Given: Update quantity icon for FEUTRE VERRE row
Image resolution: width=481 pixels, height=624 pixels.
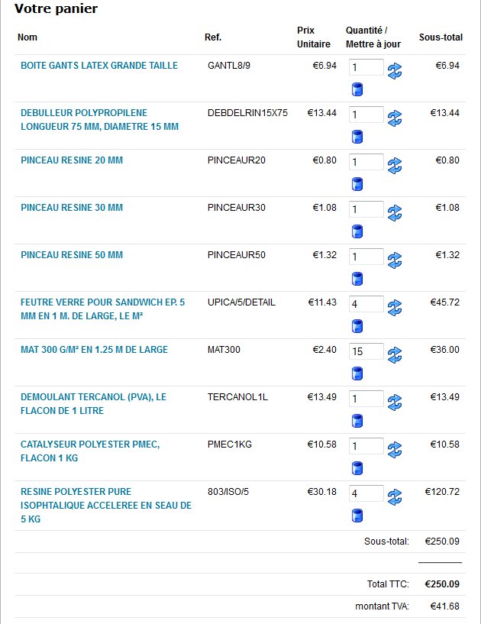Looking at the screenshot, I should 395,308.
